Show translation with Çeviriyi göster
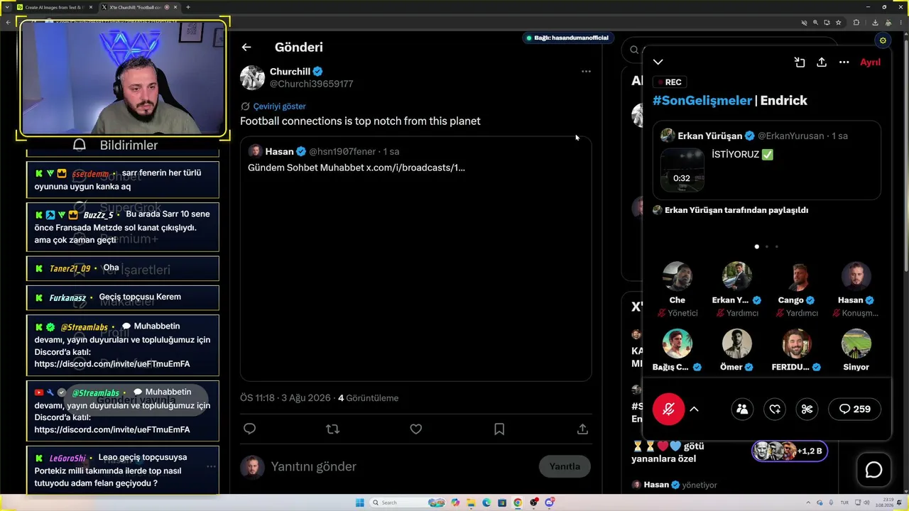This screenshot has height=511, width=909. (x=279, y=106)
